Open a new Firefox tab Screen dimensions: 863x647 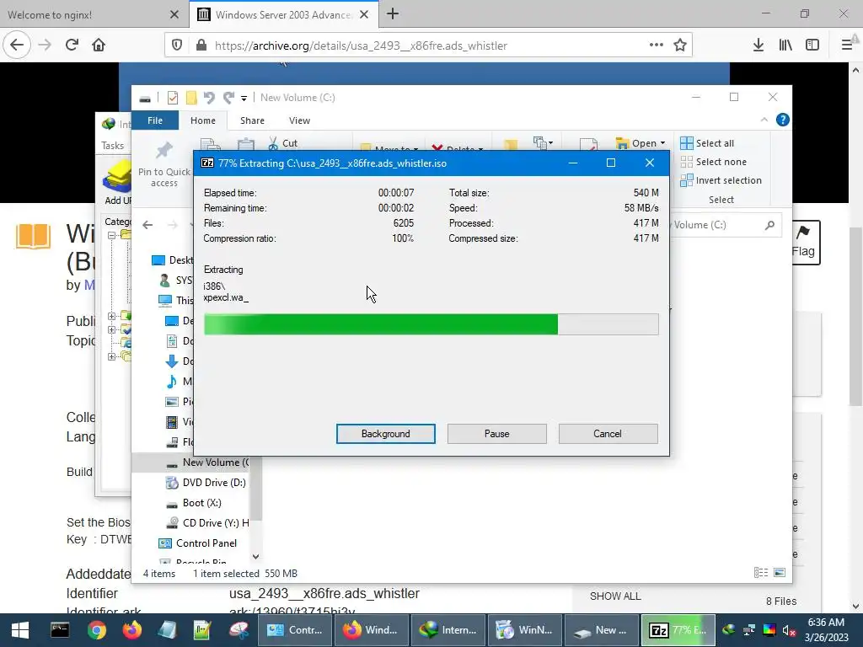(393, 13)
